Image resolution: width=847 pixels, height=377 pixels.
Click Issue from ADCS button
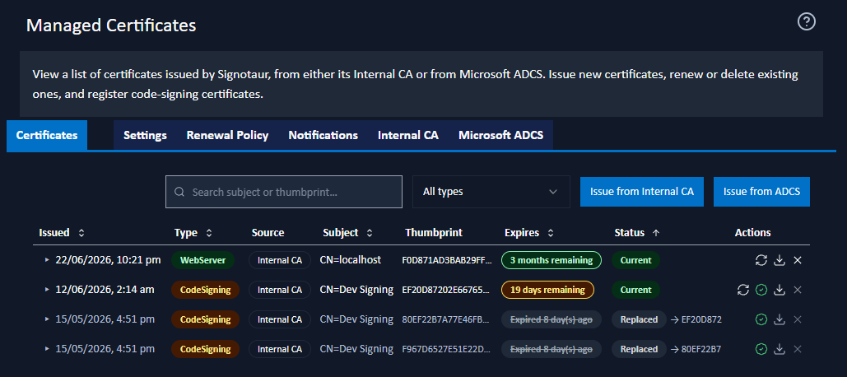[761, 192]
